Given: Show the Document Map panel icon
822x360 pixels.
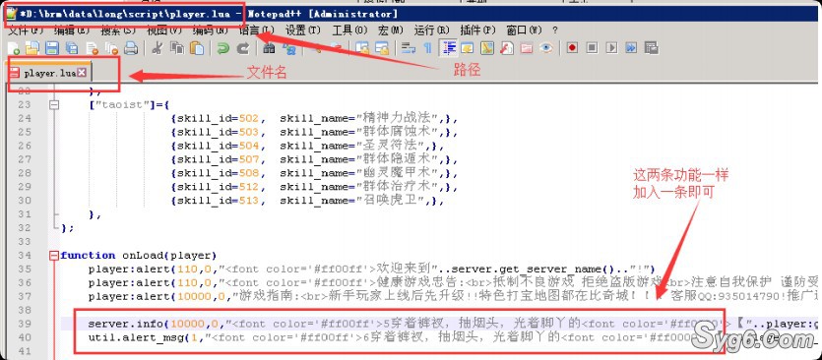Looking at the screenshot, I should coord(487,48).
